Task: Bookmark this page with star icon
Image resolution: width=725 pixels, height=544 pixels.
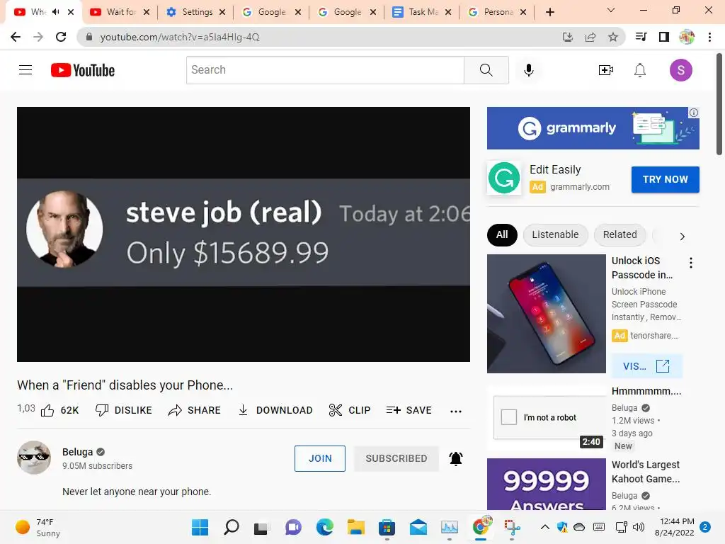Action: [612, 37]
